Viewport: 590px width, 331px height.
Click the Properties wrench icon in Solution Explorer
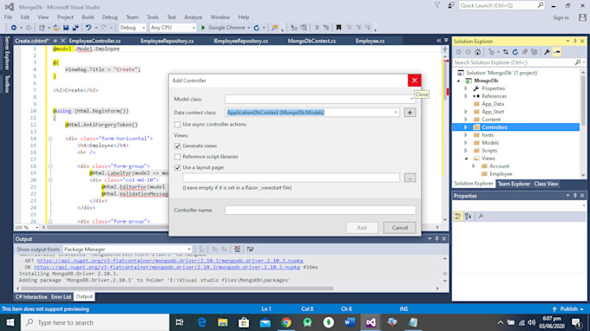tap(547, 52)
